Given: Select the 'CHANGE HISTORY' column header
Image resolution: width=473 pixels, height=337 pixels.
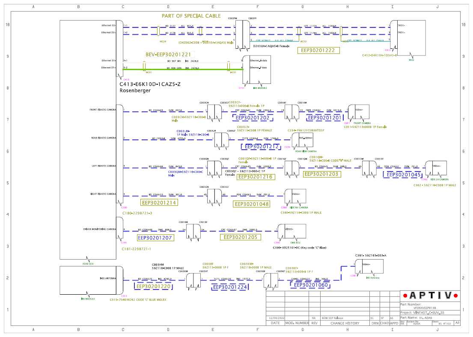Looking at the screenshot, I should coord(345,323).
